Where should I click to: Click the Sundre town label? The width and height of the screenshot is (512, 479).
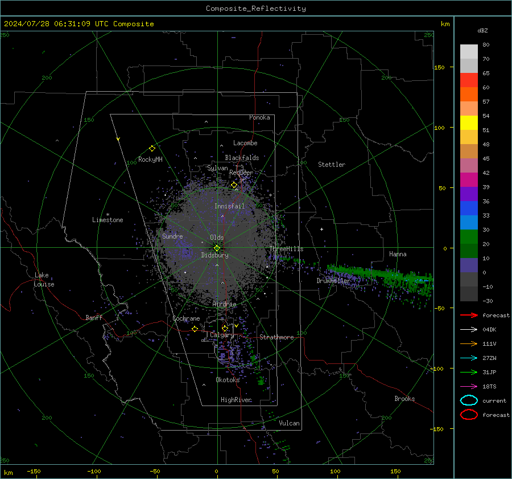172,236
